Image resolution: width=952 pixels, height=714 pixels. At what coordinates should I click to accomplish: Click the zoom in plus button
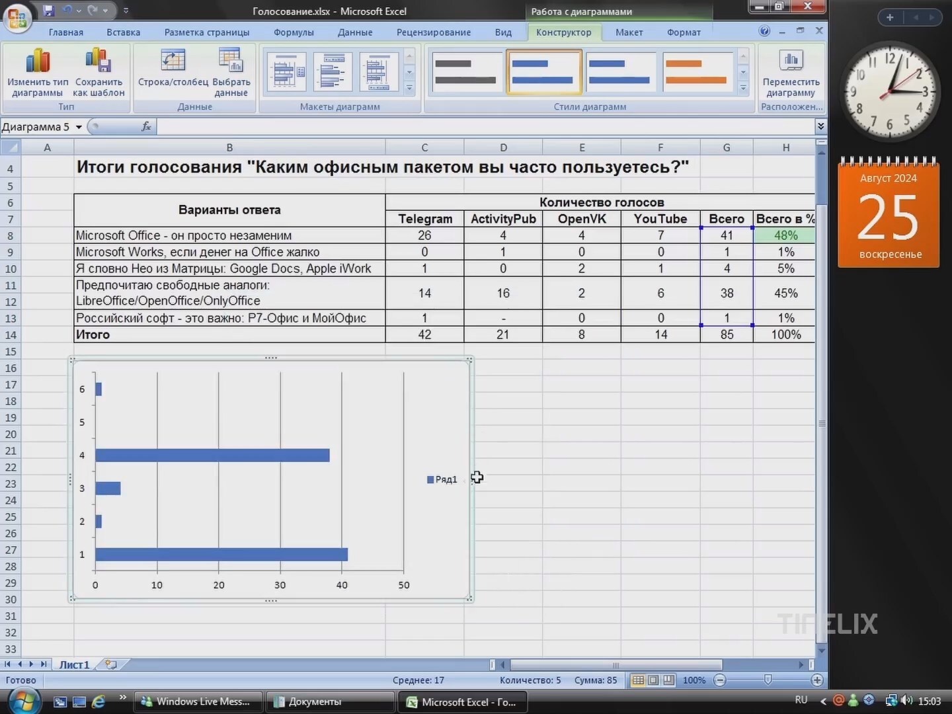[817, 680]
